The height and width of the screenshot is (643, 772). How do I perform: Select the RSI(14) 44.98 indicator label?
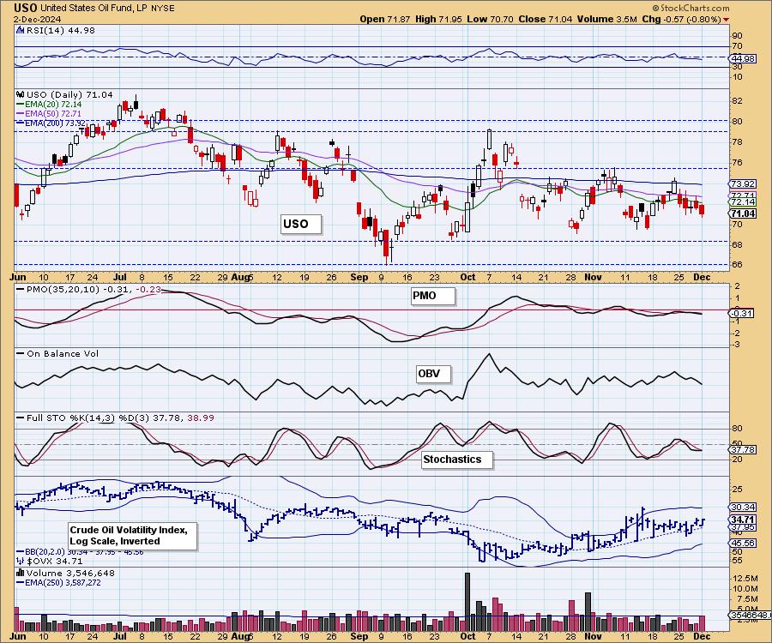(x=61, y=30)
